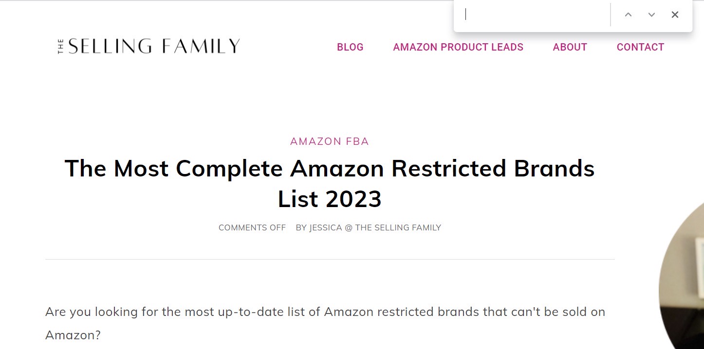
Task: Open the About page
Action: pos(570,47)
